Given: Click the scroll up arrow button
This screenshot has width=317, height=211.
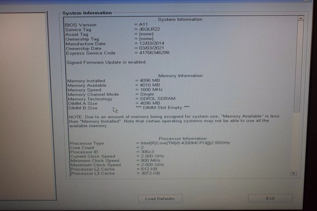Looking at the screenshot, I should (x=301, y=18).
